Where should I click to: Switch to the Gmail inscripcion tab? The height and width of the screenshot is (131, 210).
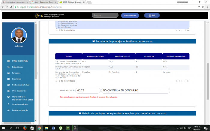coord(15,2)
